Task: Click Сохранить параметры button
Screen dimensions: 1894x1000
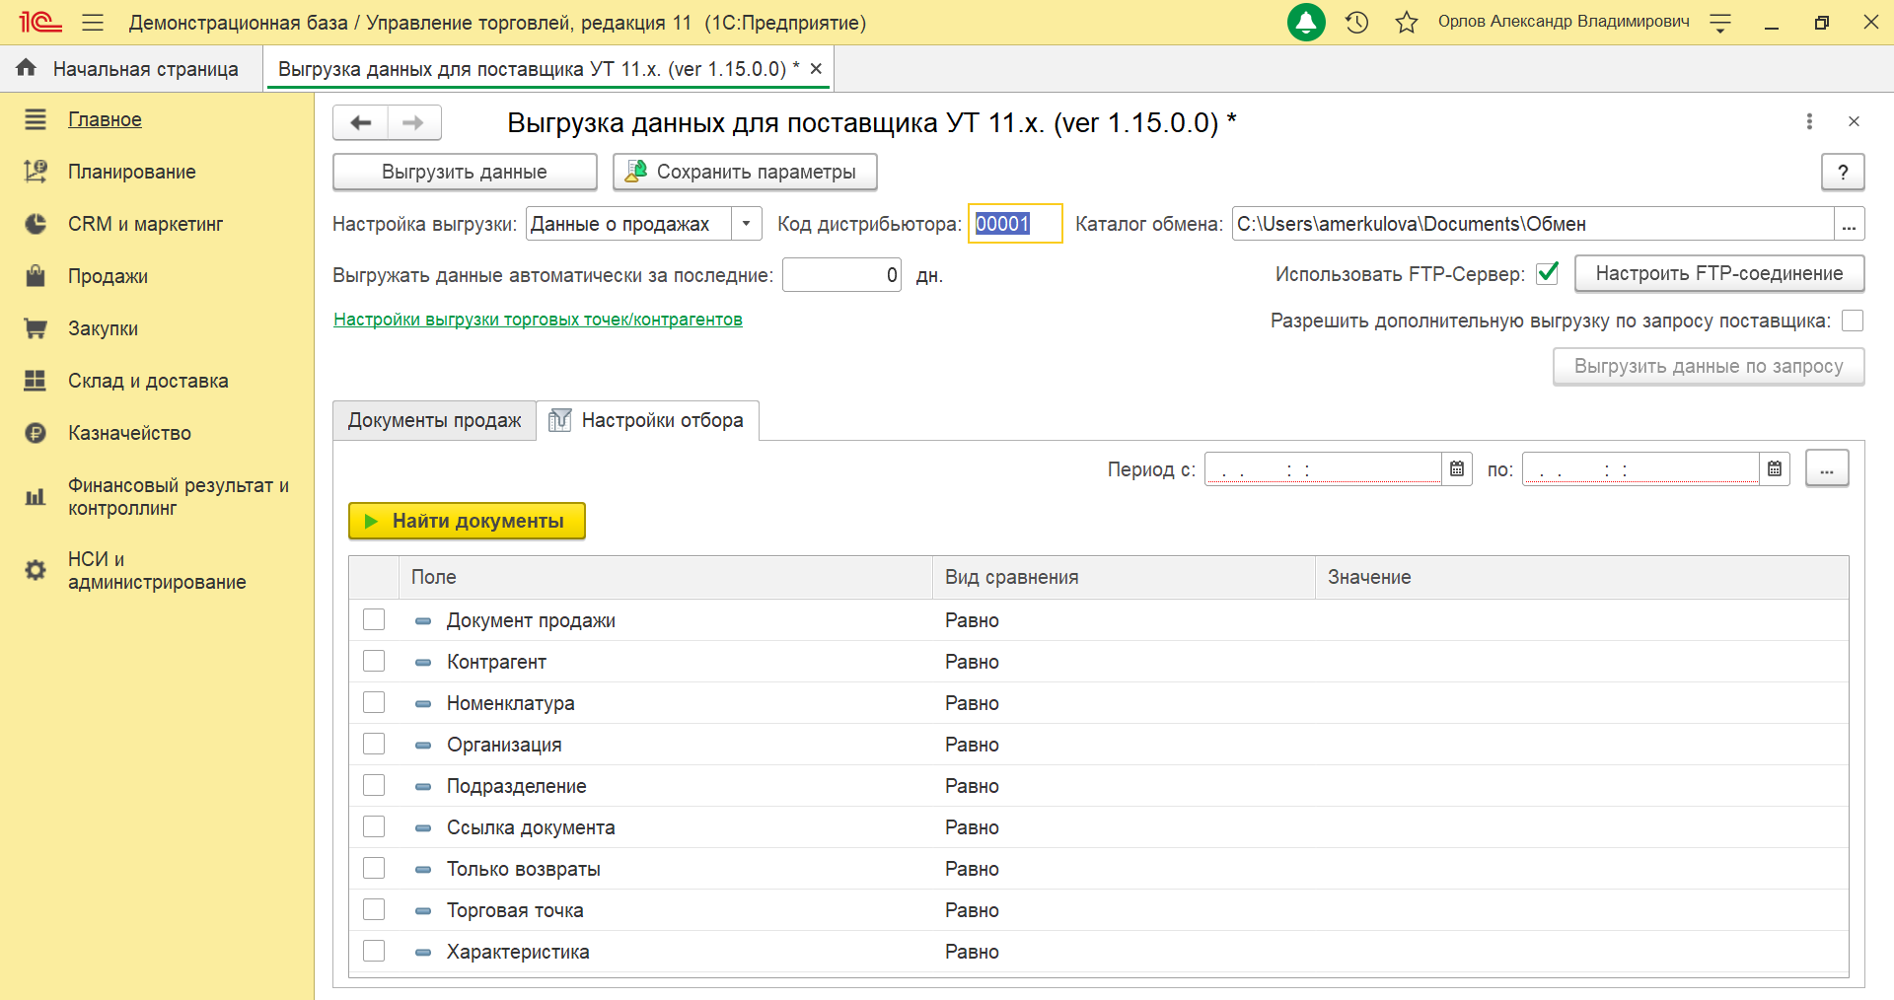Action: pyautogui.click(x=745, y=172)
